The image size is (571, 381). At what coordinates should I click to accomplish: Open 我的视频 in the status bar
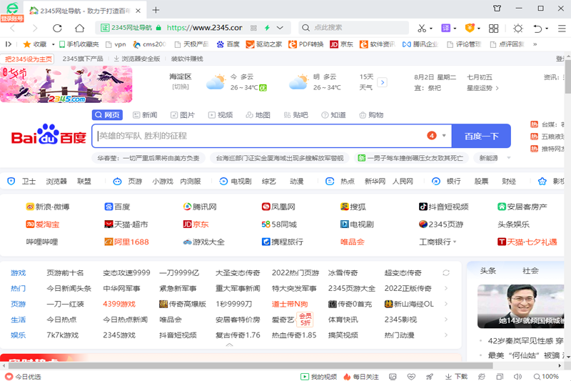(x=318, y=377)
